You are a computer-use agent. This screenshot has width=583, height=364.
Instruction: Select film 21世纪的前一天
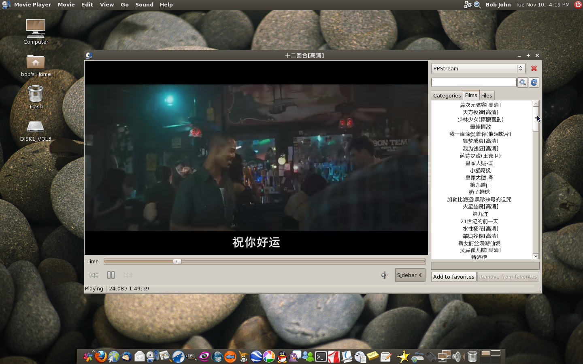[x=479, y=221]
